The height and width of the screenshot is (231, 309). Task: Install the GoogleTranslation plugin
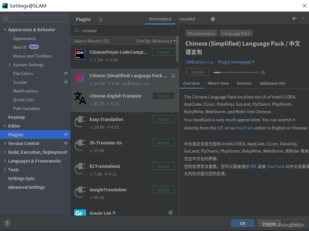point(163,189)
